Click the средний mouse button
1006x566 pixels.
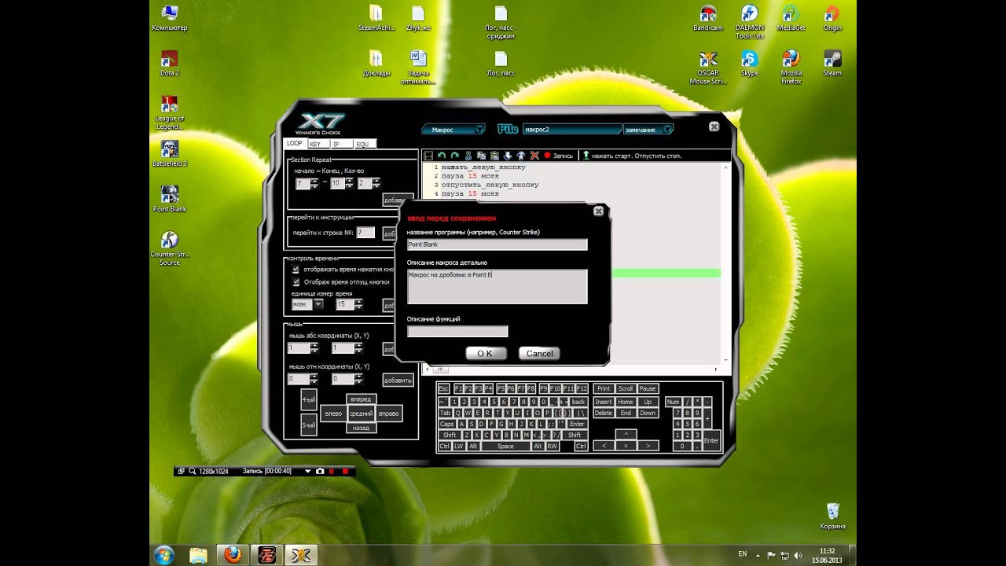click(361, 413)
